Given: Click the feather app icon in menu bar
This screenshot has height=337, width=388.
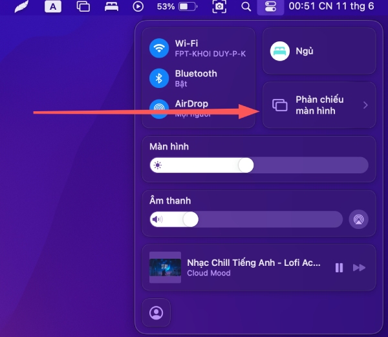Looking at the screenshot, I should (21, 6).
